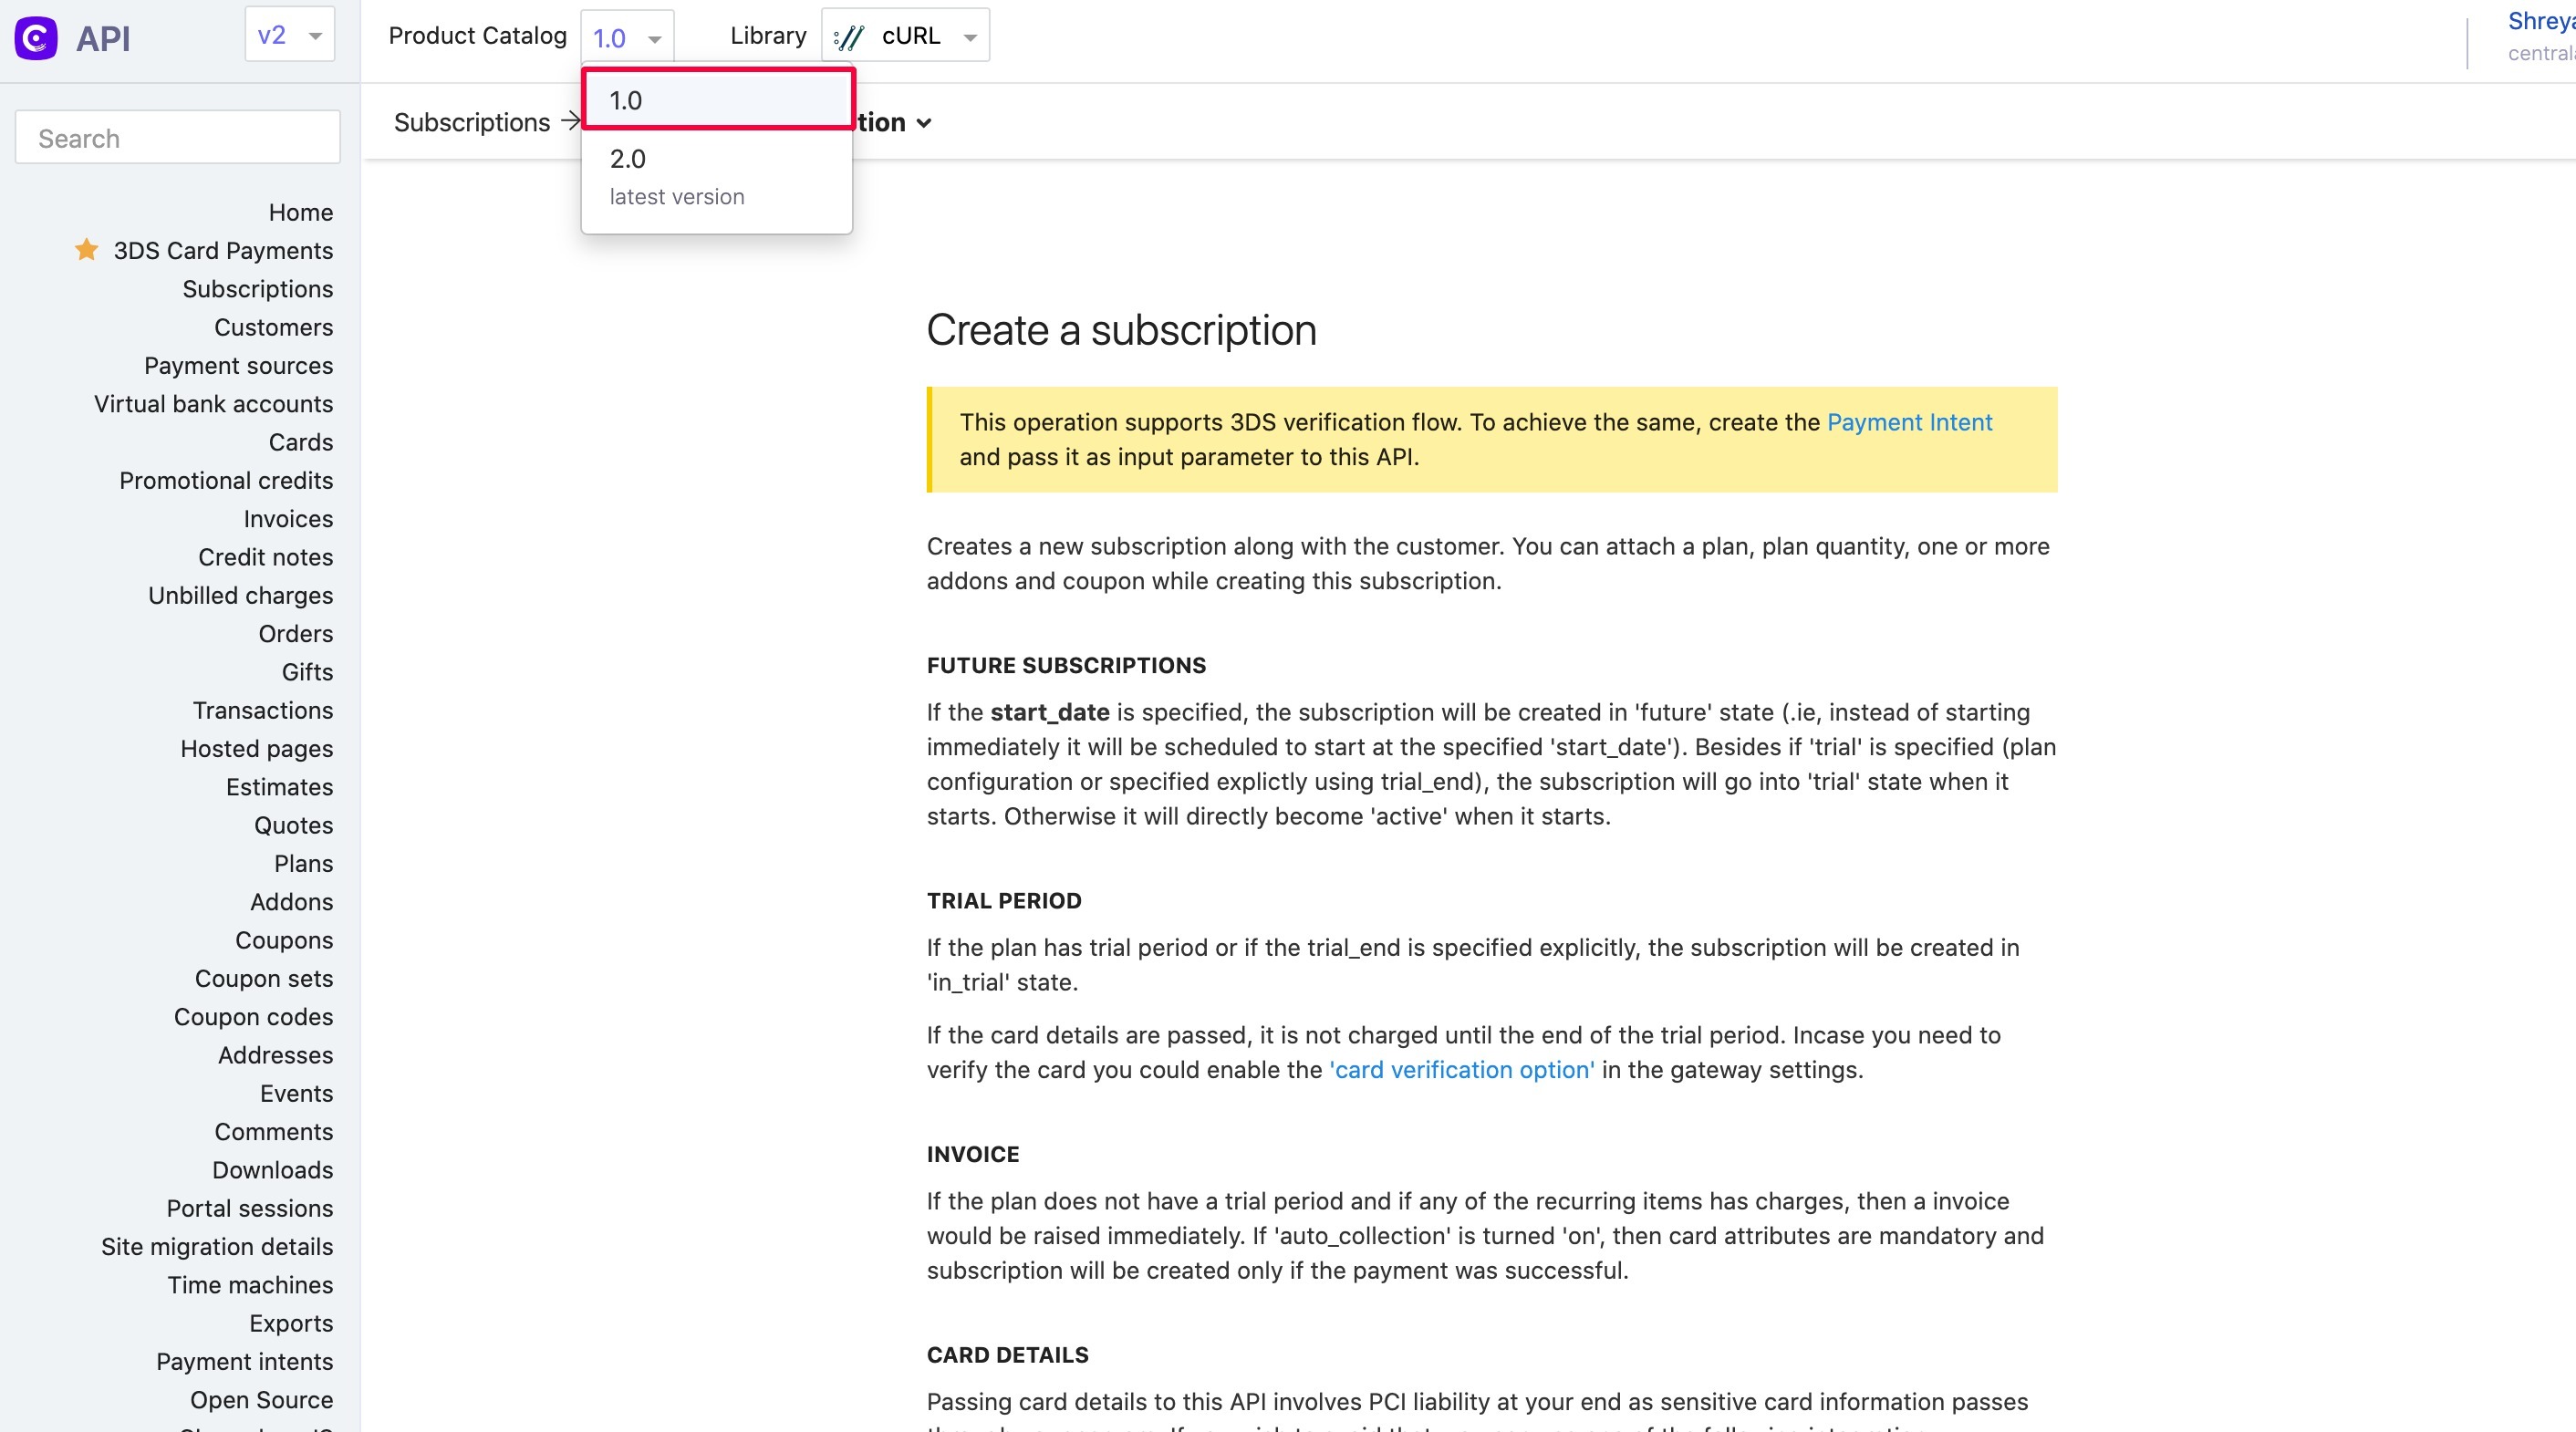This screenshot has height=1432, width=2576.
Task: Open the Product Catalog version dropdown
Action: pyautogui.click(x=626, y=36)
